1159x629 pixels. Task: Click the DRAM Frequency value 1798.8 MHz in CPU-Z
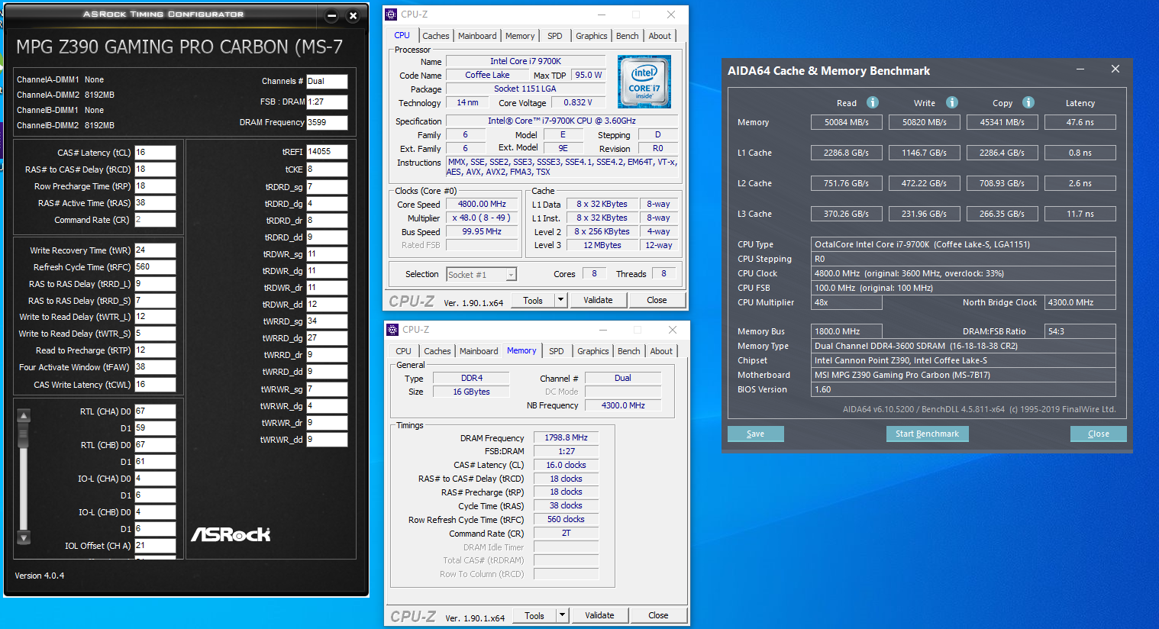click(566, 438)
